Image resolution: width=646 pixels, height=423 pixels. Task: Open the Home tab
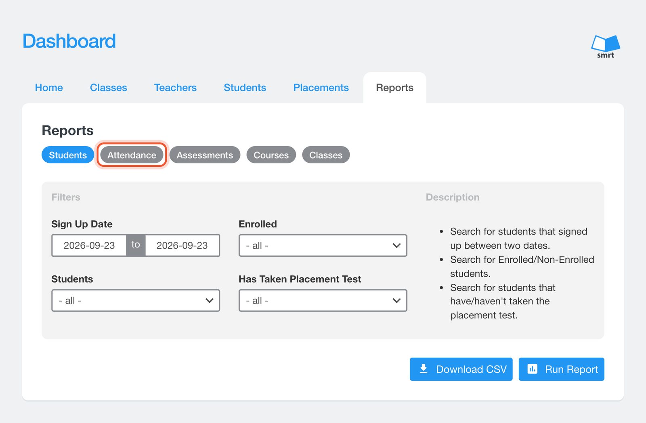(49, 88)
